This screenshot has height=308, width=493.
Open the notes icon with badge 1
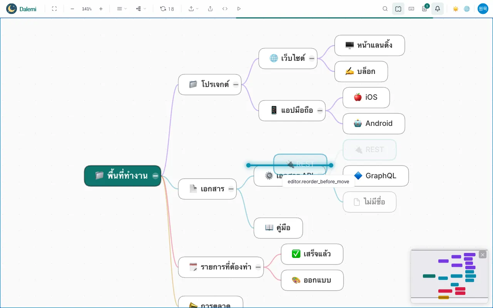[x=424, y=8]
